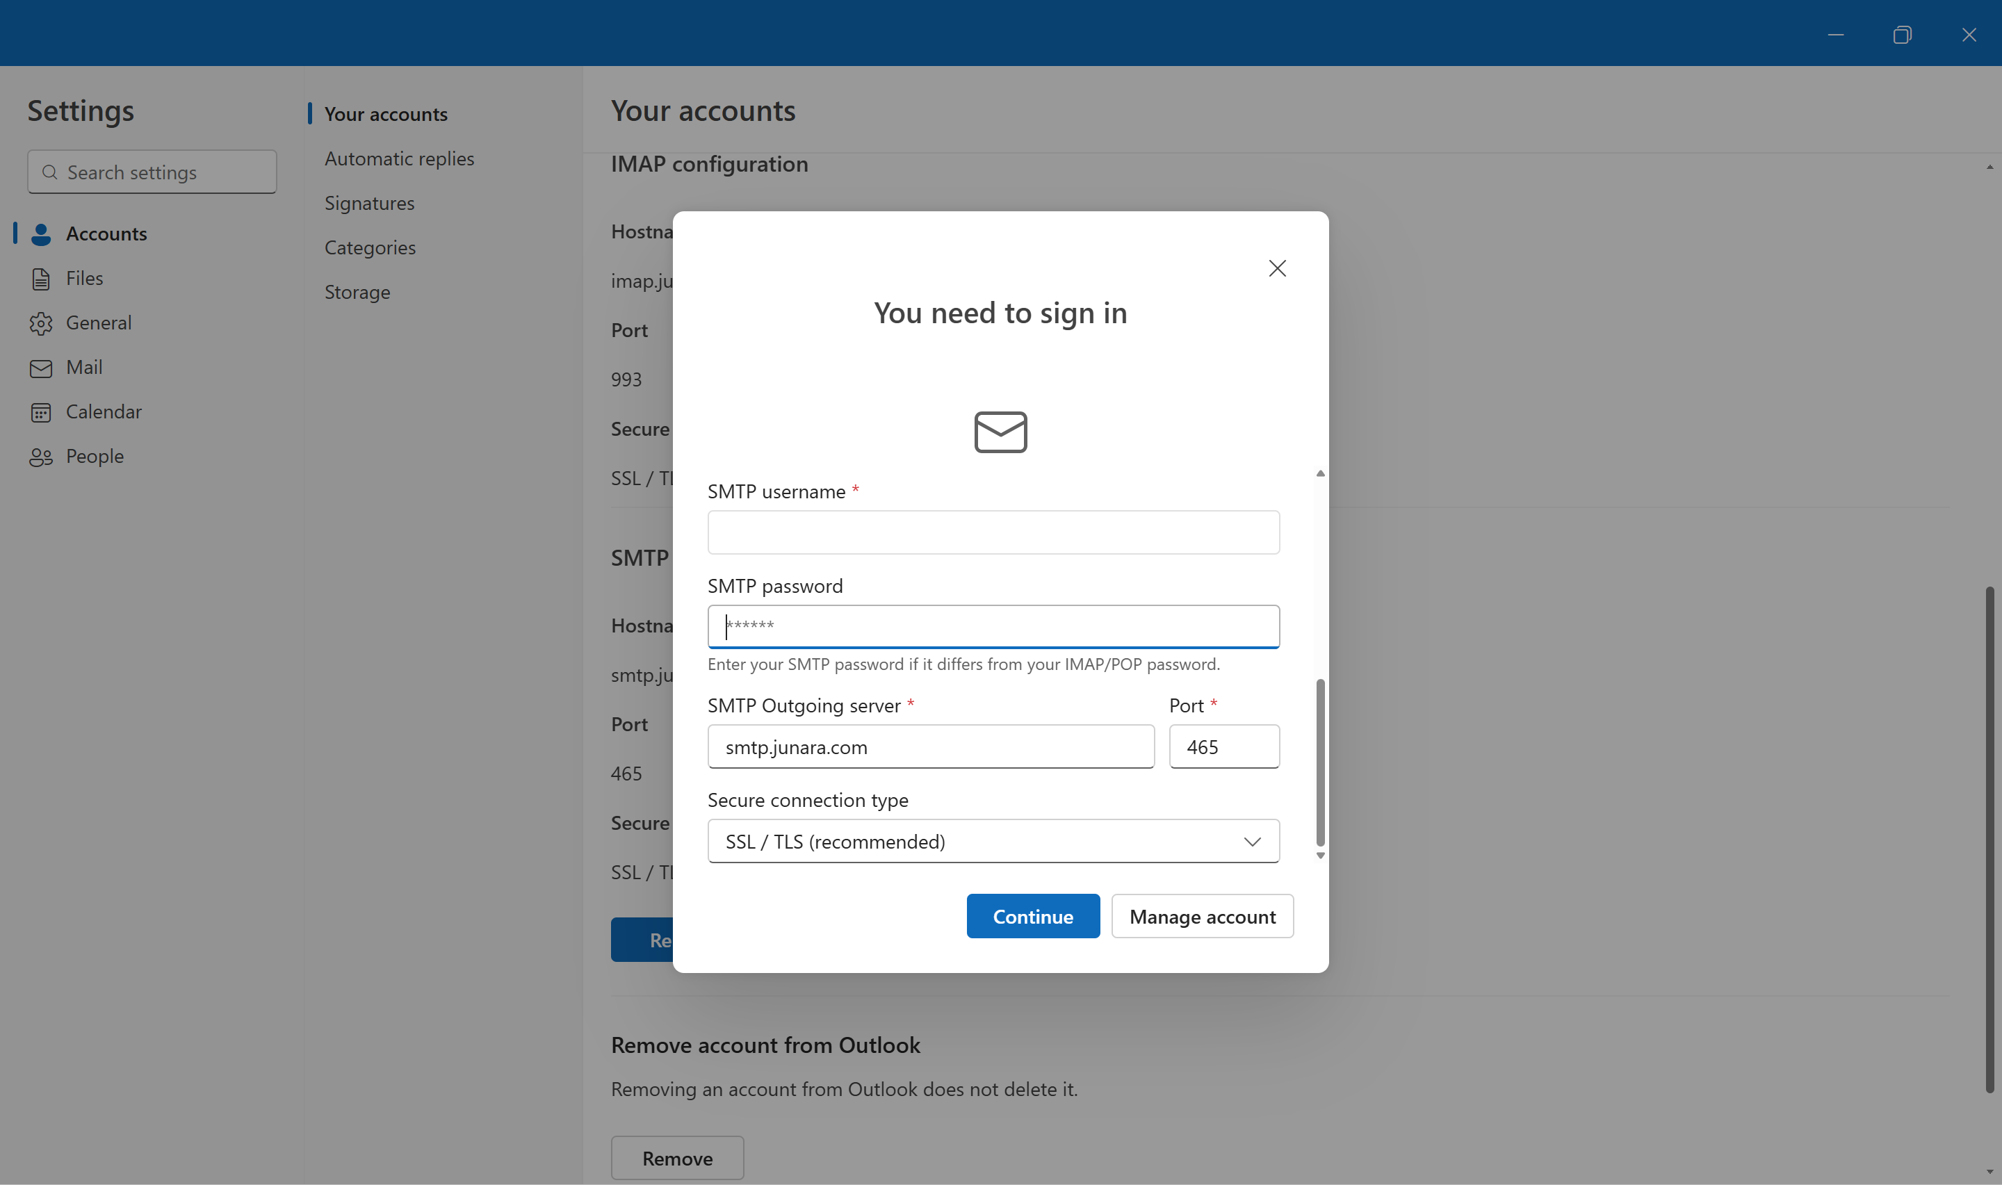
Task: Minimize the Outlook window
Action: (1836, 34)
